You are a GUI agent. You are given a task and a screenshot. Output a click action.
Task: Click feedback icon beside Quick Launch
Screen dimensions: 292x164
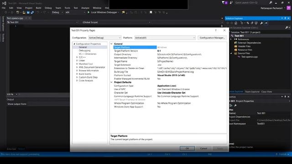[231, 3]
